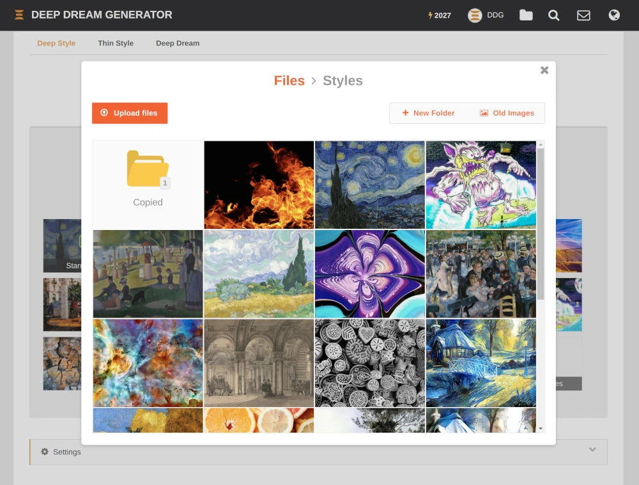This screenshot has height=485, width=639.
Task: Select the wheat field cypress painting
Action: pyautogui.click(x=259, y=274)
